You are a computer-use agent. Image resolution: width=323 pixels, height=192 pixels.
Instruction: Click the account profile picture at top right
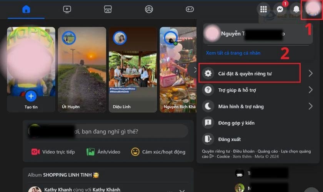(312, 10)
